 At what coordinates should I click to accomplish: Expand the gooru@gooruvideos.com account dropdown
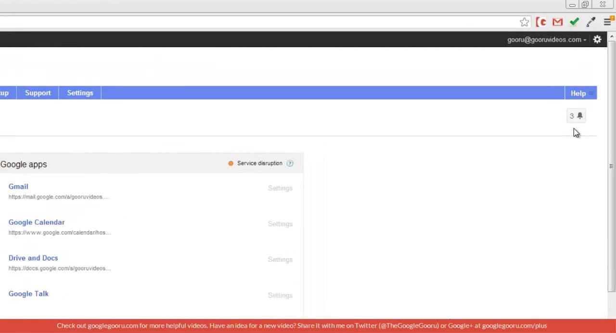click(547, 39)
